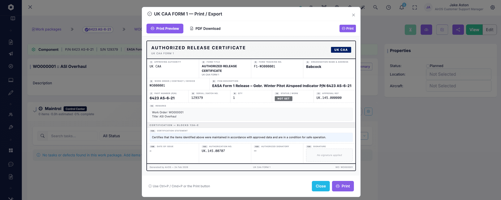This screenshot has height=200, width=501.
Task: Click the Maintrol settings gear icon button
Action: (x=368, y=111)
